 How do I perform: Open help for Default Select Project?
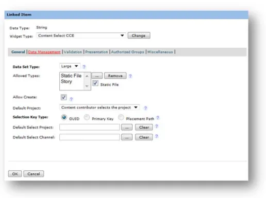pyautogui.click(x=157, y=127)
